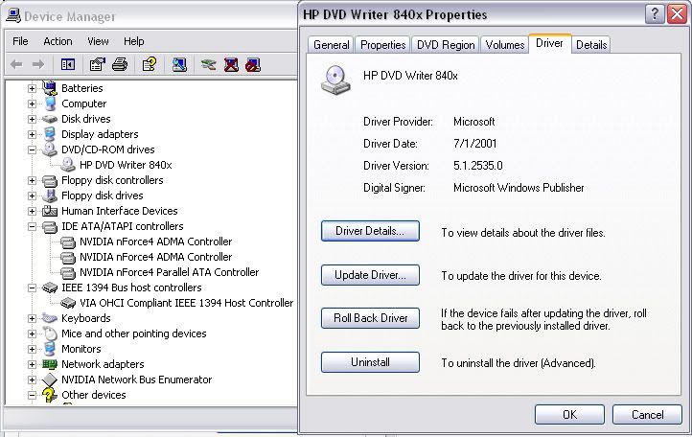Viewport: 692px width, 437px height.
Task: Select VIA OHCI Compliant IEEE 1394 Host Controller
Action: tap(186, 303)
